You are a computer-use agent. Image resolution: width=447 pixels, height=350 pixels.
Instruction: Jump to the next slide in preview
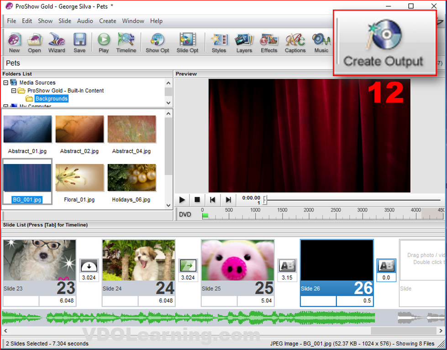pyautogui.click(x=228, y=200)
